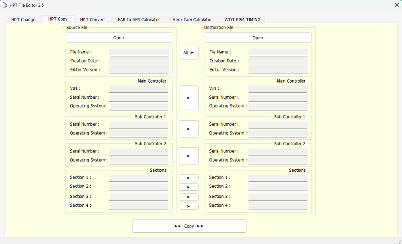The height and width of the screenshot is (244, 402).
Task: Click the Section 3 transfer arrow
Action: point(189,197)
